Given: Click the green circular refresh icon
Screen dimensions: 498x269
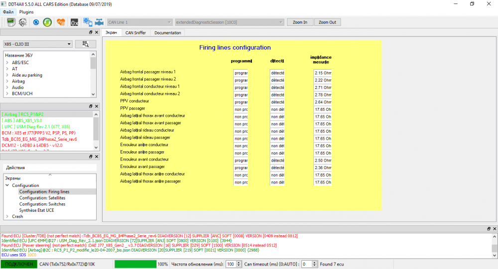Looking at the screenshot, I should click(x=47, y=22).
